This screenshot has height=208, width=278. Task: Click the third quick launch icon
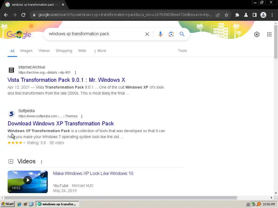point(31,204)
